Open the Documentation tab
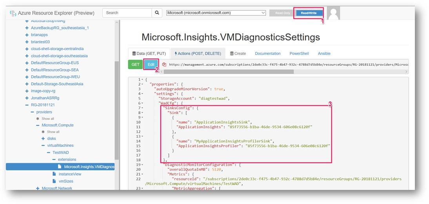 267,54
